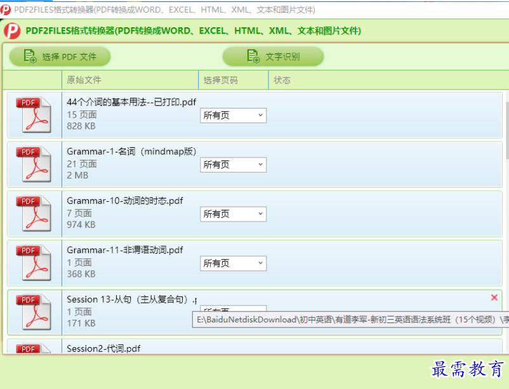Select the PDF icon for Session2-代词.pdf
509x389 pixels.
point(34,348)
